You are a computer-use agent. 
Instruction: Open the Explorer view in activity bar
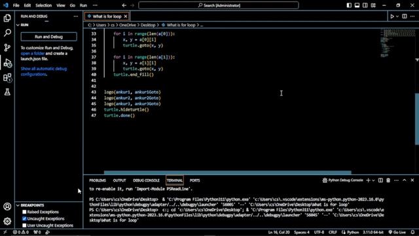pos(7,18)
